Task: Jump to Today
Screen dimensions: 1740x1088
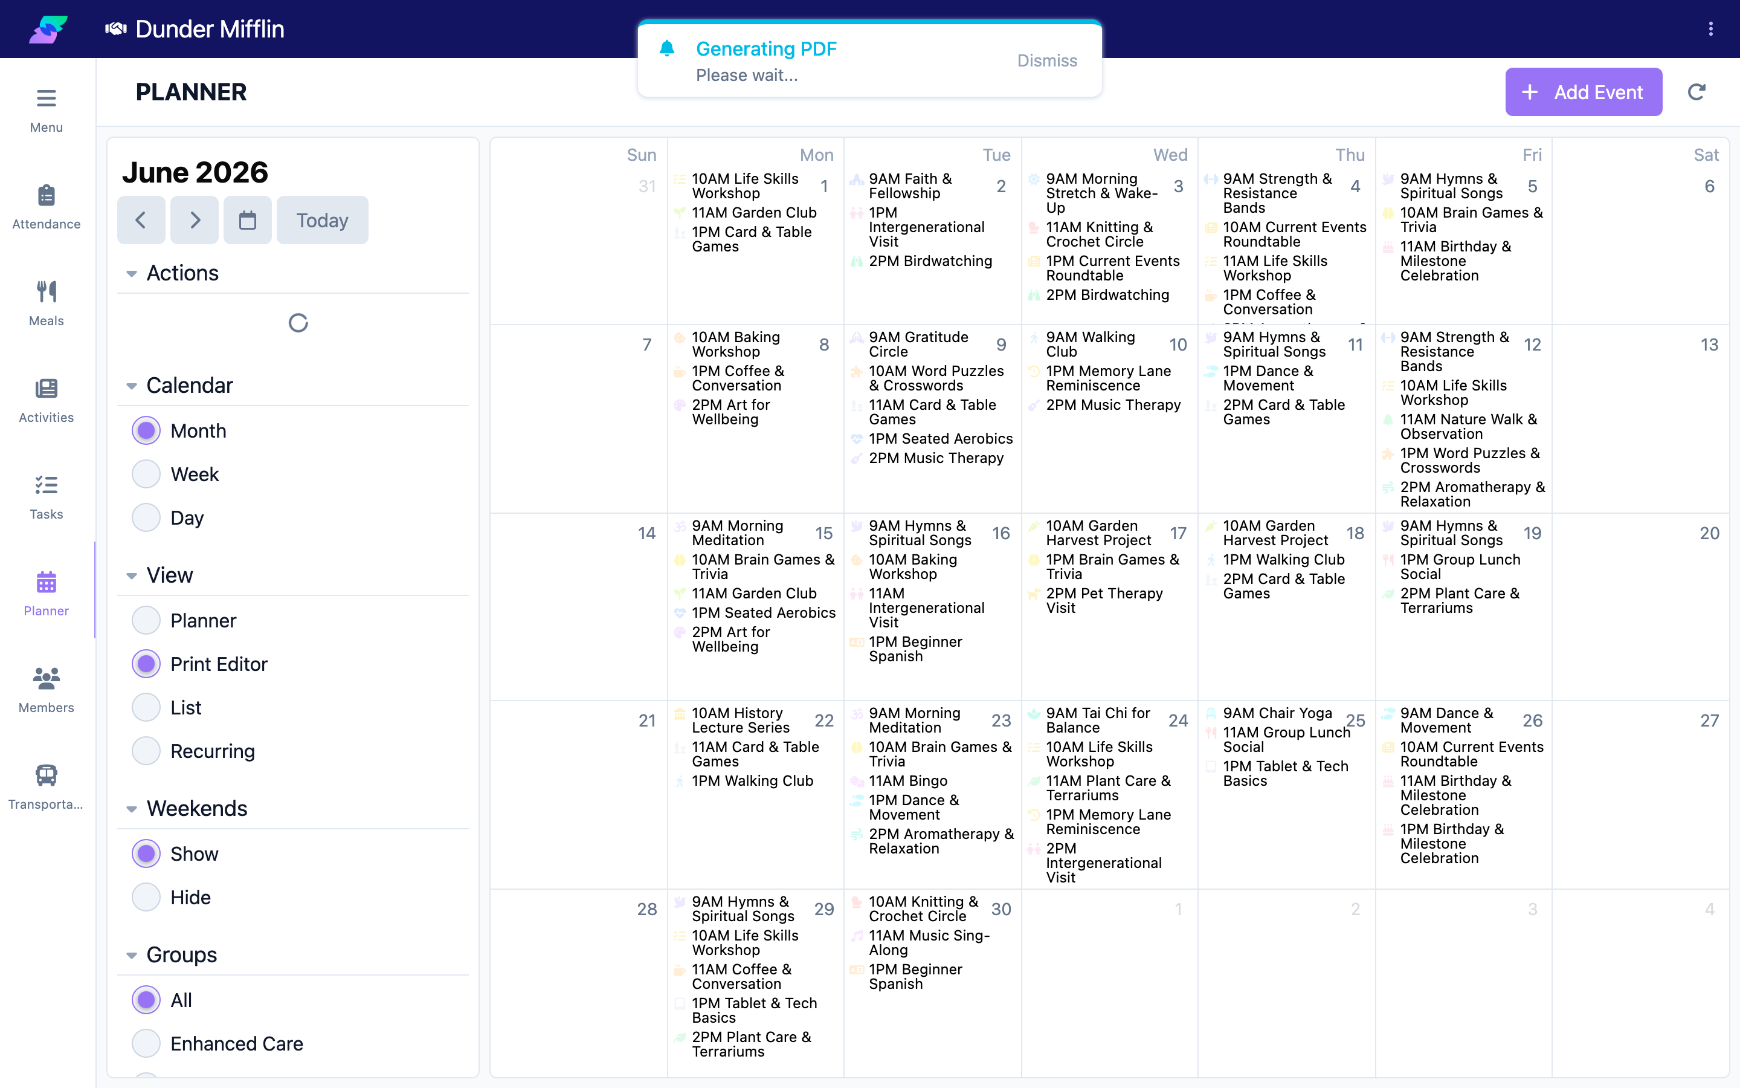Action: point(322,220)
